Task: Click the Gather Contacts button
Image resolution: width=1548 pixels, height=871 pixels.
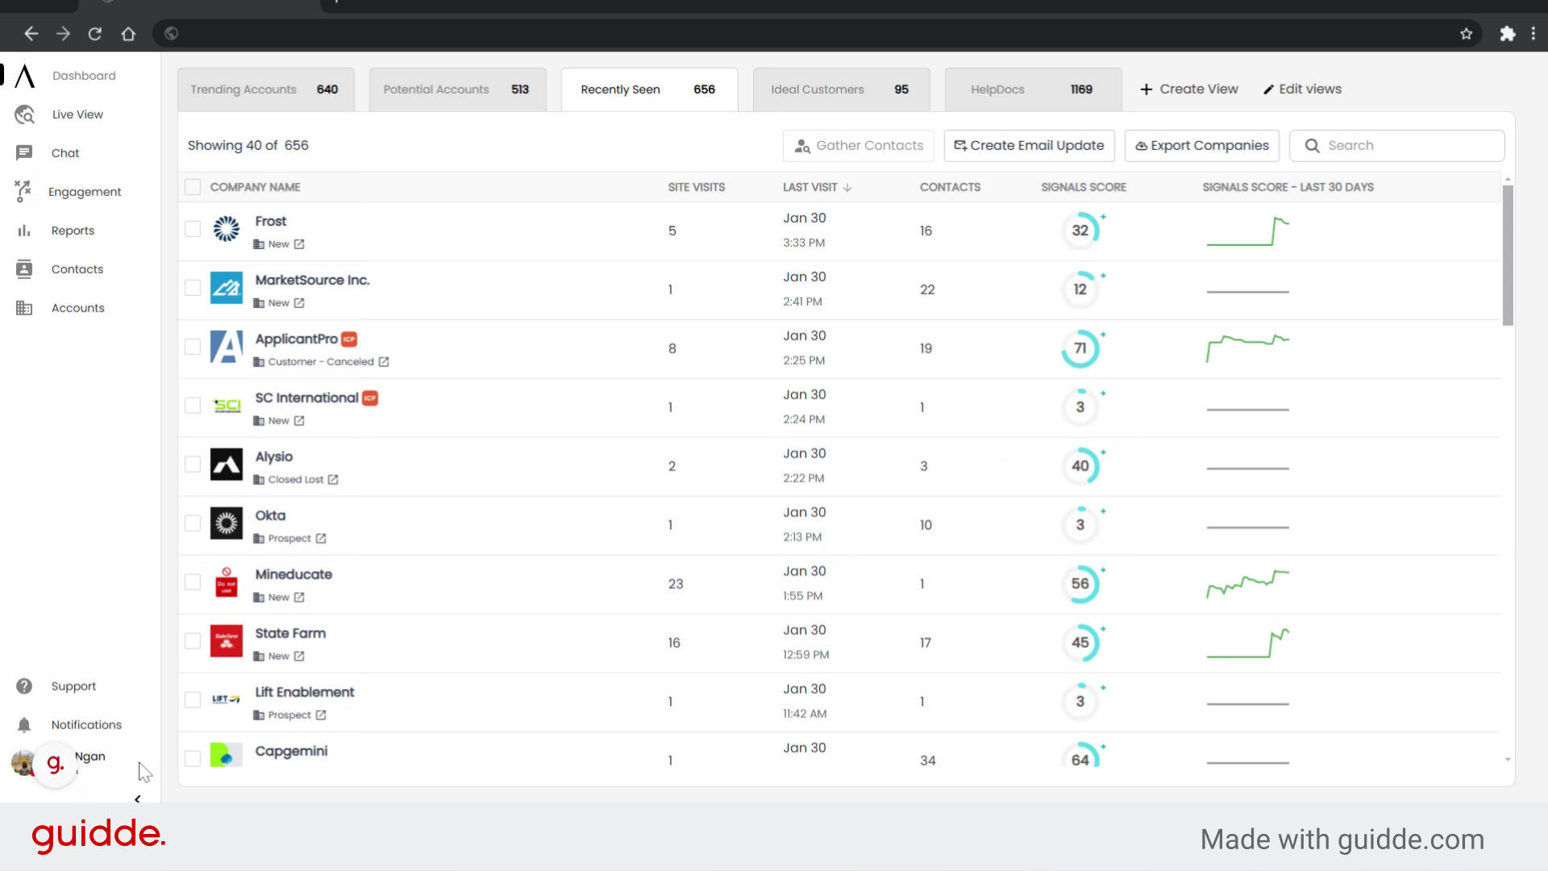Action: click(x=859, y=146)
